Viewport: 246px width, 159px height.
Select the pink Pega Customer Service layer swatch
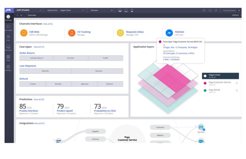point(205,83)
